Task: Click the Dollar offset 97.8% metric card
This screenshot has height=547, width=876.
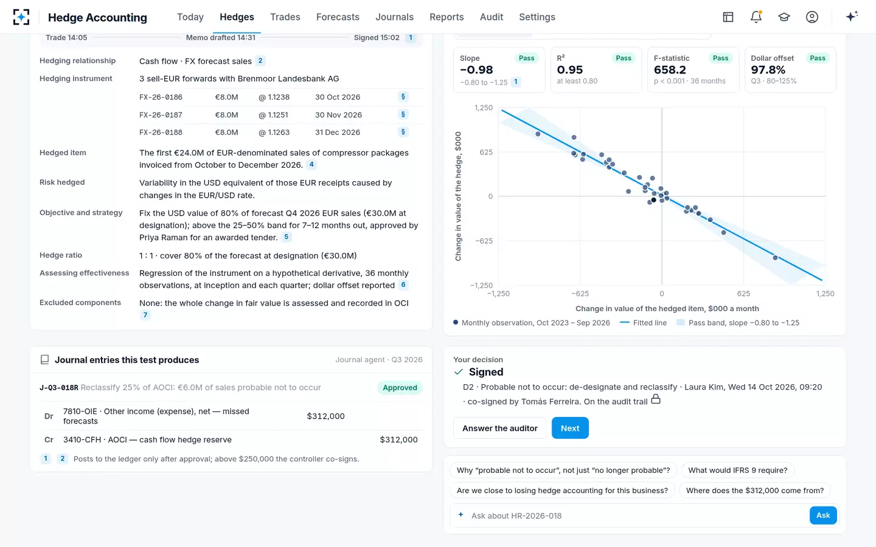Action: (x=790, y=70)
